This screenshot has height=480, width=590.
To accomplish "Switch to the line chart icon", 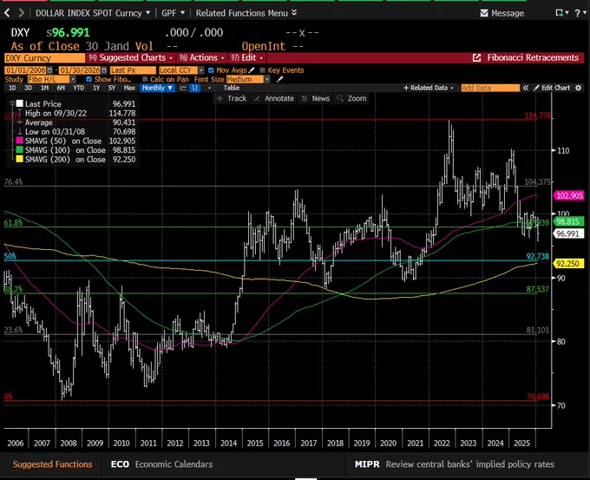I will (x=183, y=88).
